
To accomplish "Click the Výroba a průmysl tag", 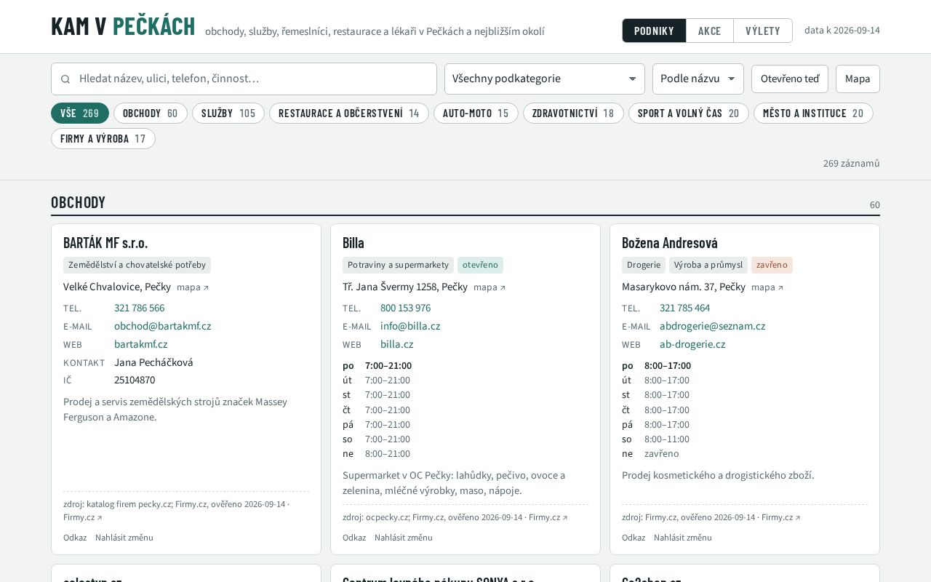I will click(x=708, y=265).
